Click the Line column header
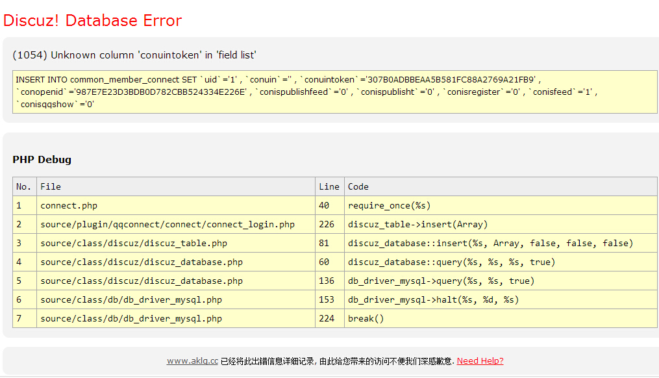Screen dimensions: 659x378 (x=330, y=186)
